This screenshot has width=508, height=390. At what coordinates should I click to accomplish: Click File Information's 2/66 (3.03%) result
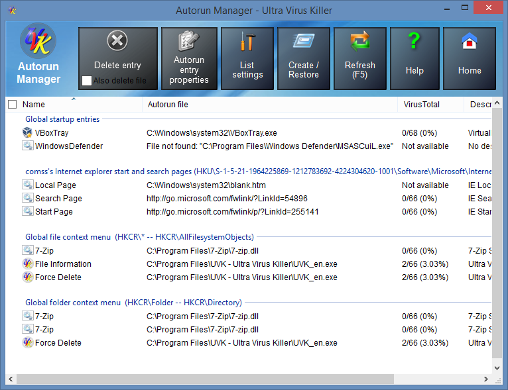(x=425, y=264)
